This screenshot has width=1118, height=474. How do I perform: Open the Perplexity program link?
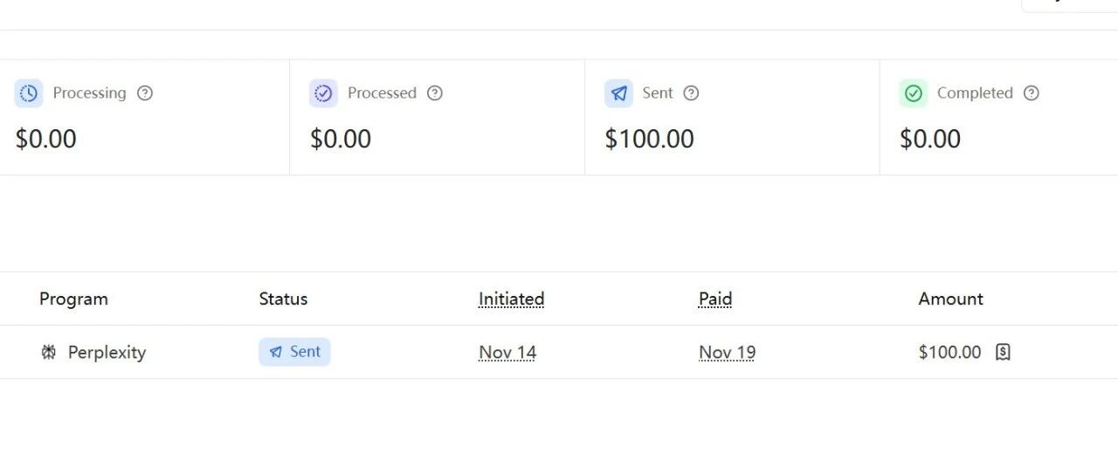pos(107,353)
